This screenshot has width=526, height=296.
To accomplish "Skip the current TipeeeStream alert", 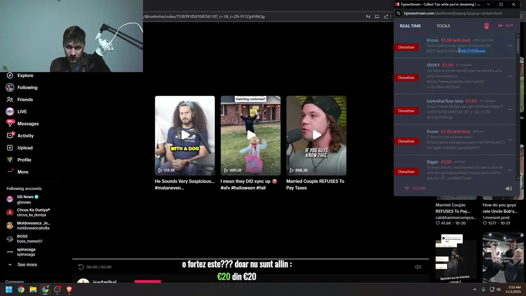I will [505, 25].
